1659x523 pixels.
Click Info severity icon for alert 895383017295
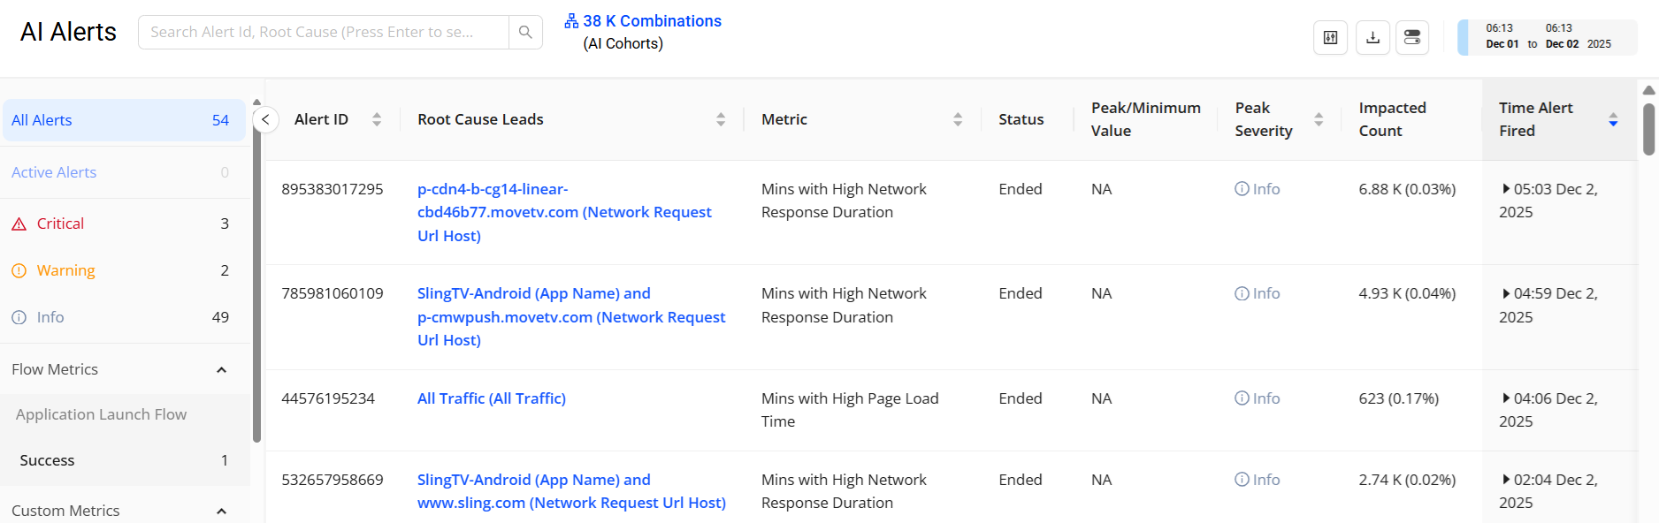[1242, 189]
